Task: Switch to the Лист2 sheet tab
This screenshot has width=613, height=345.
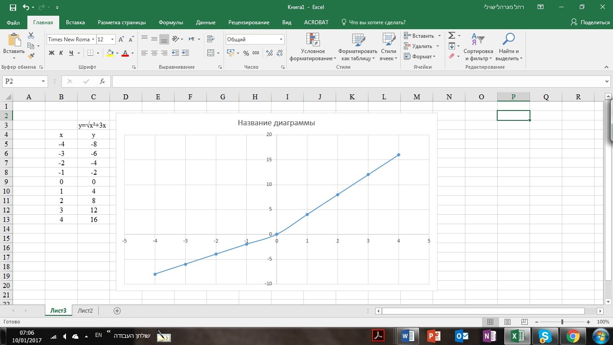Action: pos(85,310)
